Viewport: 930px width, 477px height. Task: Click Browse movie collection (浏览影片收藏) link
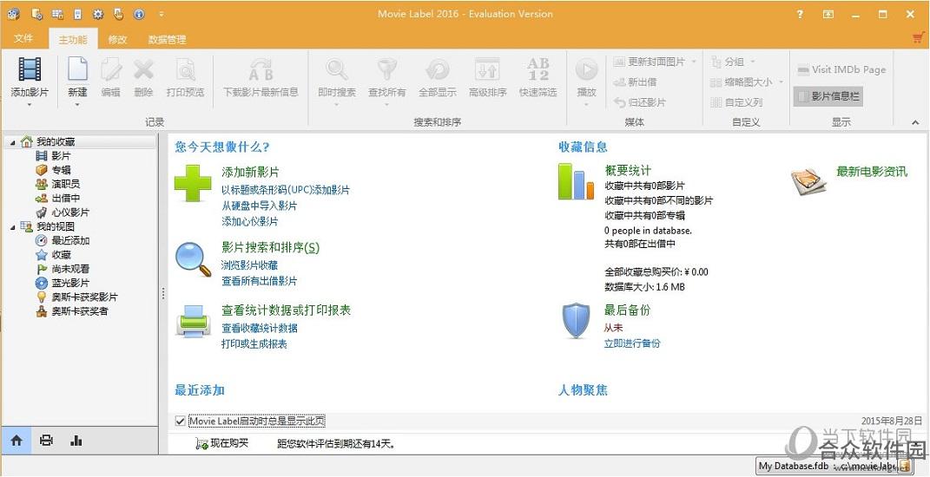pos(250,265)
